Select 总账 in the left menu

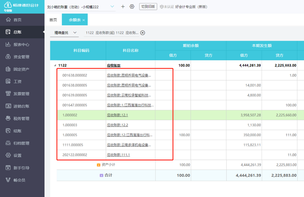[17, 32]
